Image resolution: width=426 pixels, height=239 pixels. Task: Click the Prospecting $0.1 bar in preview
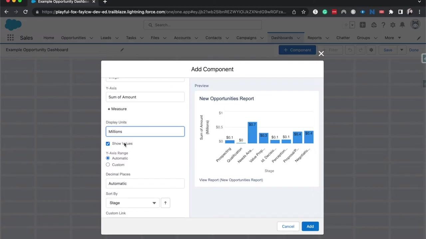click(x=230, y=142)
